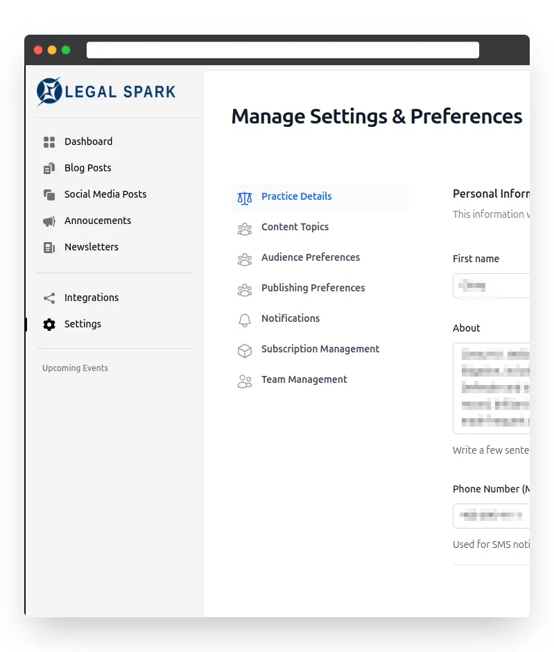This screenshot has width=554, height=652.
Task: Click the Announcements megaphone icon
Action: click(x=49, y=221)
